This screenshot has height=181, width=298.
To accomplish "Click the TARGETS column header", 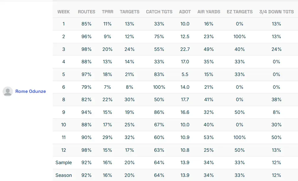I will (x=129, y=12).
